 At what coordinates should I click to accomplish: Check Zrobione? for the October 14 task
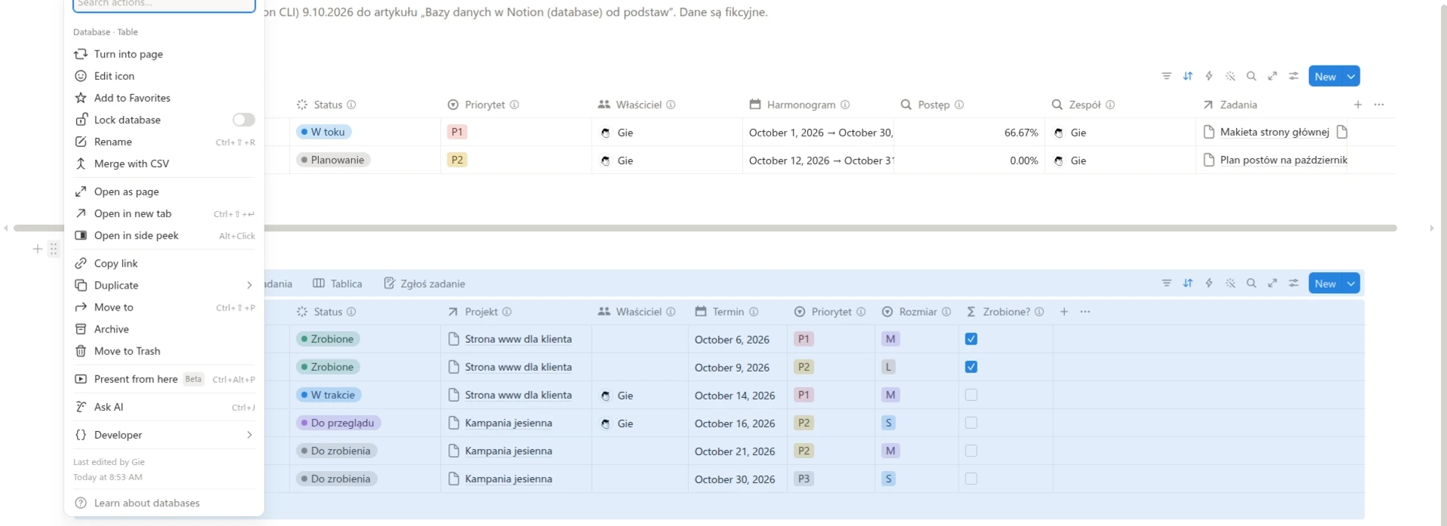[971, 395]
